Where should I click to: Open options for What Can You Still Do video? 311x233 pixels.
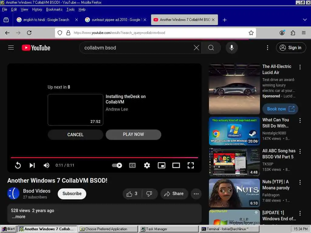tap(300, 120)
